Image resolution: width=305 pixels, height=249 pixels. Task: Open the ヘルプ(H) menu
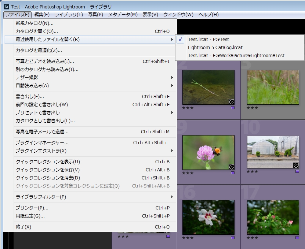click(x=208, y=15)
